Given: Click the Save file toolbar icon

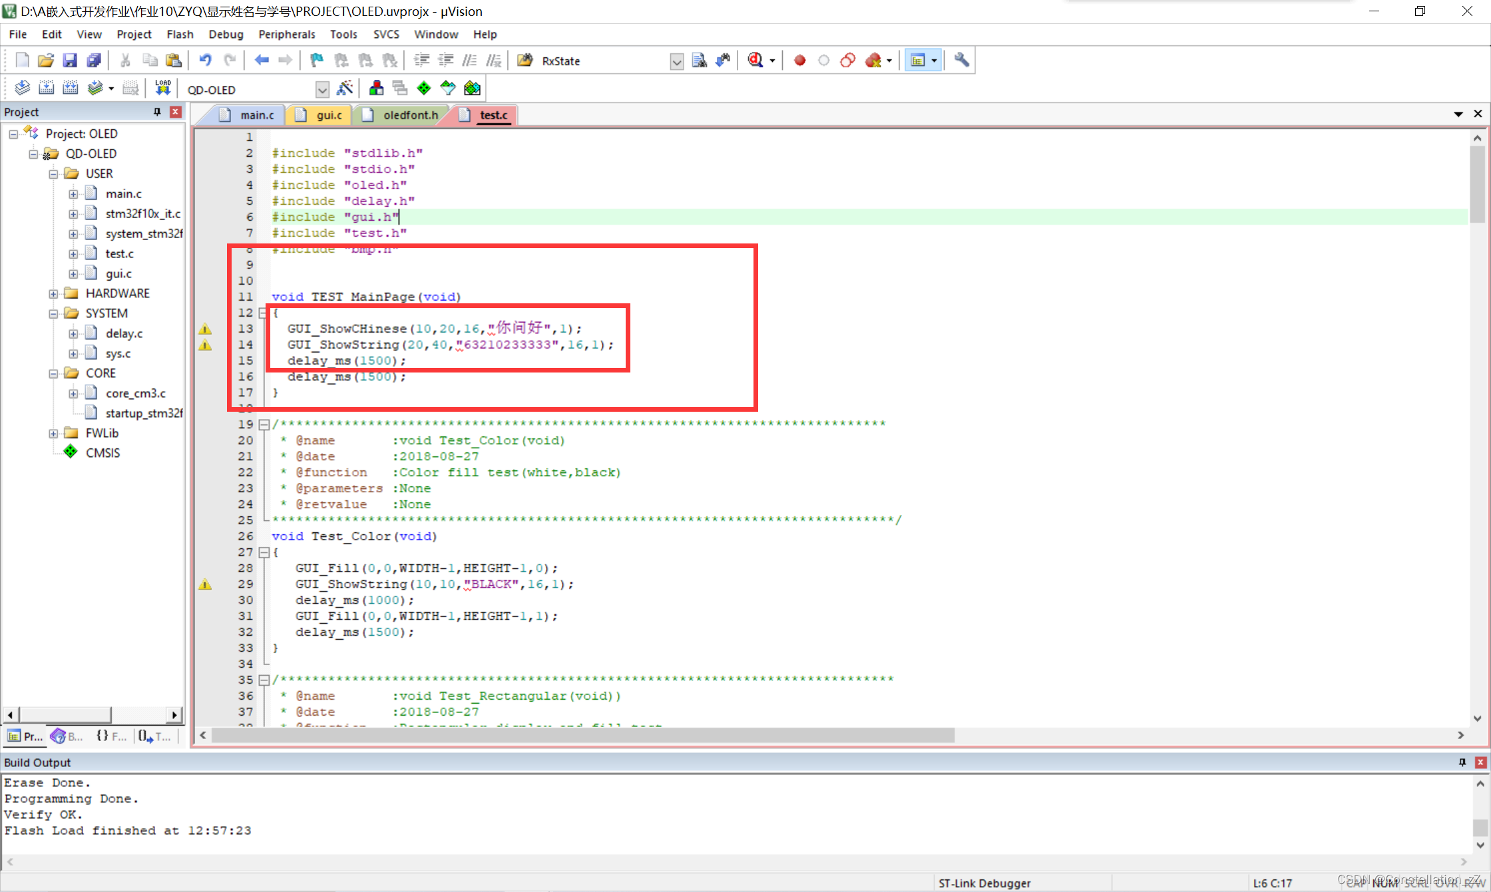Looking at the screenshot, I should click(69, 61).
